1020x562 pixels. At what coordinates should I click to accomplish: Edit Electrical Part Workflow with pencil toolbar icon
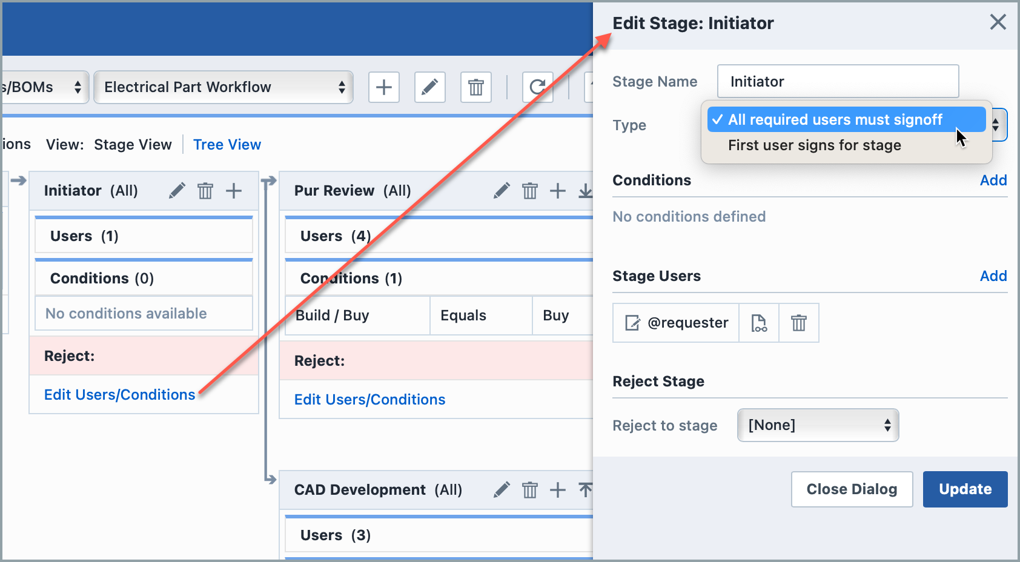[x=430, y=87]
